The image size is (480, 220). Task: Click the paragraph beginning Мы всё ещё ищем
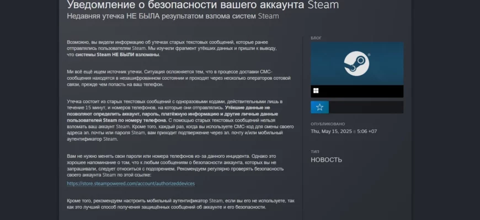coord(174,78)
